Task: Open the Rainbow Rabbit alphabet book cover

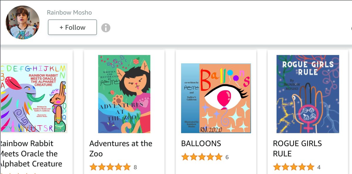Action: 34,98
